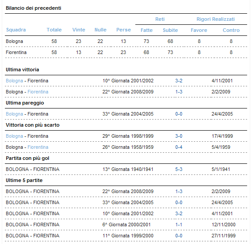
Task: Click the Squadra column header
Action: (16, 30)
